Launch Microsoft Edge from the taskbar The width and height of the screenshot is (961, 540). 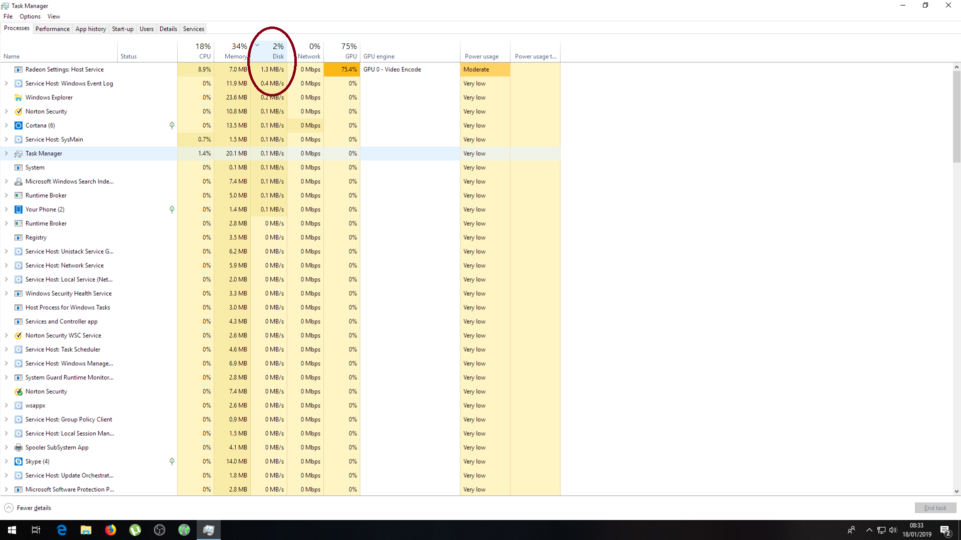pyautogui.click(x=62, y=530)
